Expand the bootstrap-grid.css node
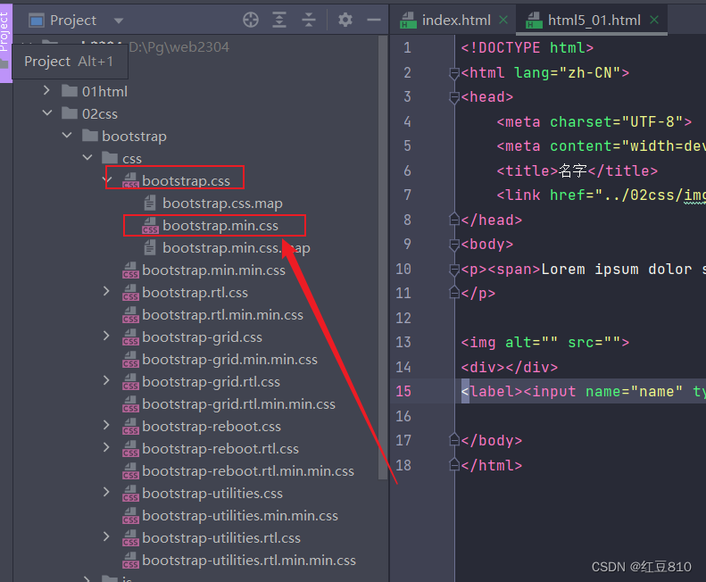Viewport: 706px width, 582px height. 106,336
